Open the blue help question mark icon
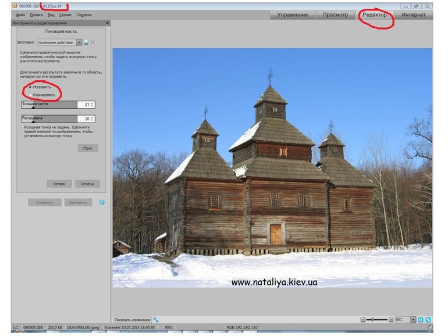The image size is (448, 336). pyautogui.click(x=102, y=202)
